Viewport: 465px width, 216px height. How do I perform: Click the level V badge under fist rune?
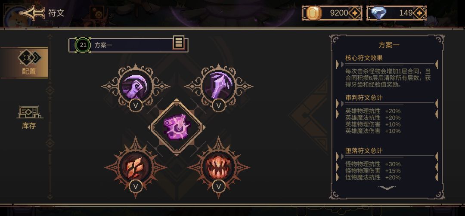click(136, 105)
